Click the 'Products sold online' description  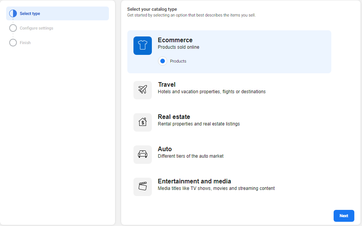tap(178, 47)
